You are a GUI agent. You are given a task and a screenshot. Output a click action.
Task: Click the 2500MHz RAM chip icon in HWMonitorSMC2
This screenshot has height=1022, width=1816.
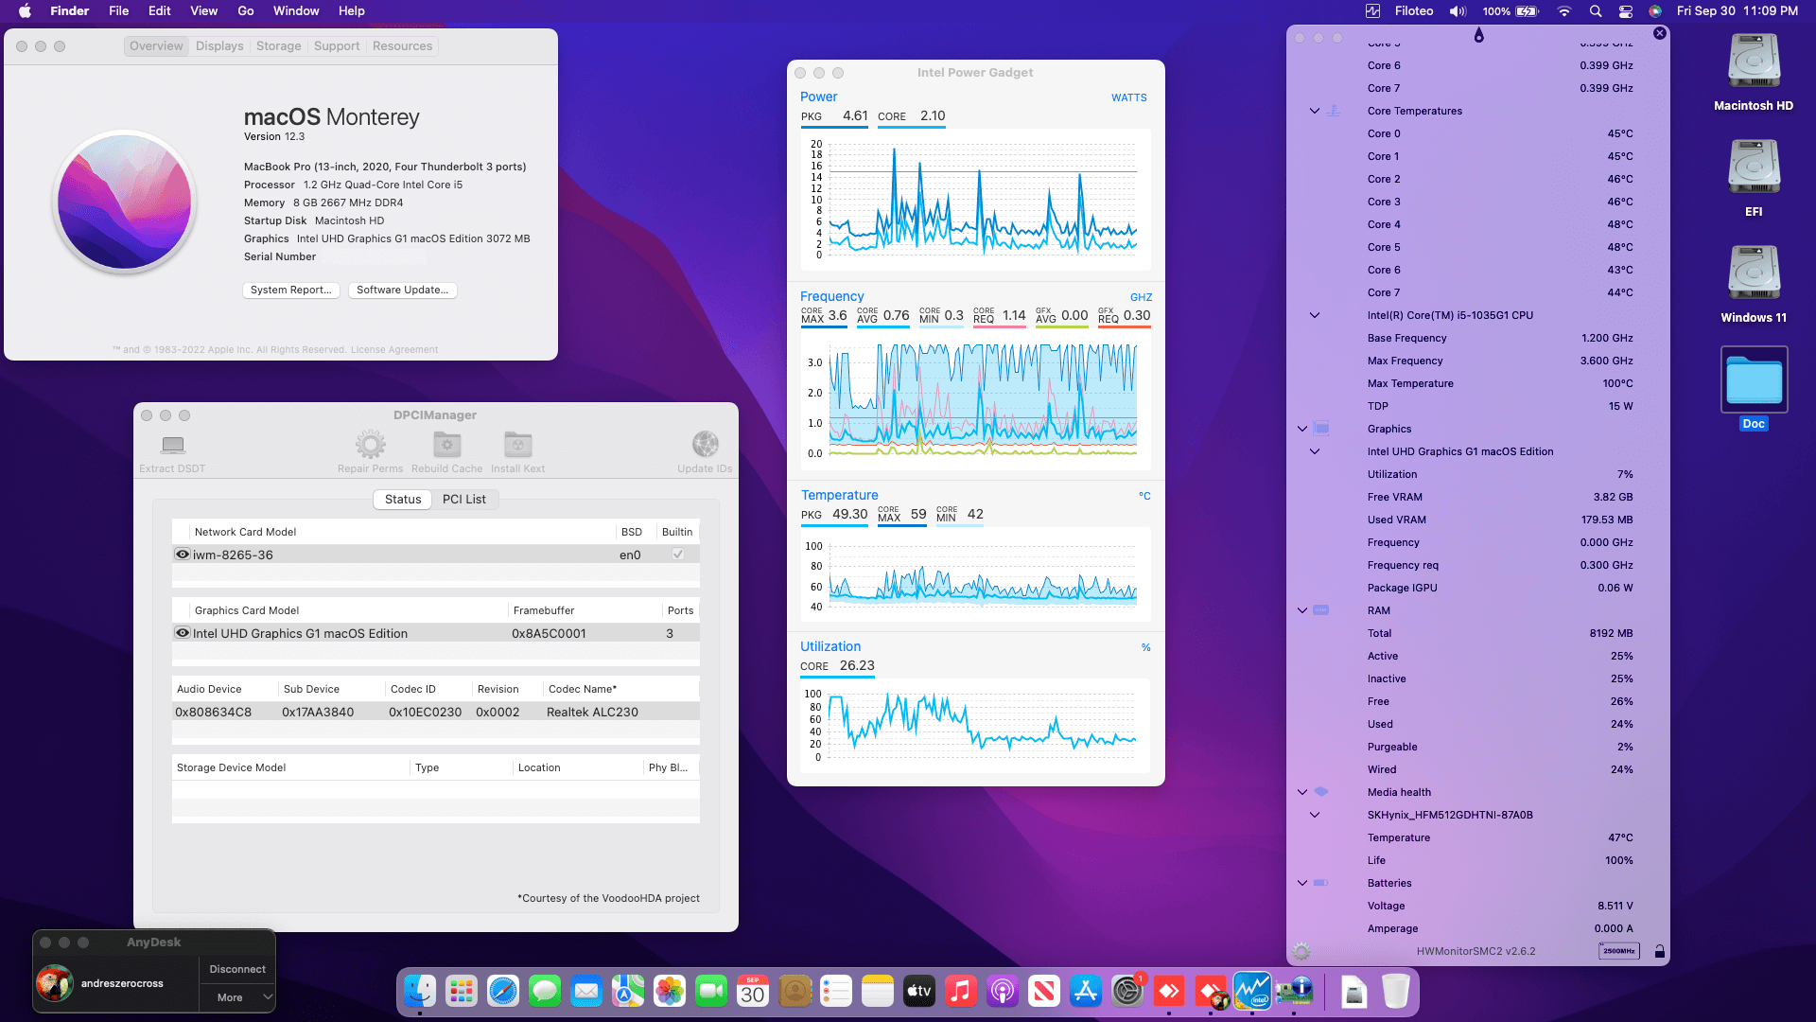1618,951
